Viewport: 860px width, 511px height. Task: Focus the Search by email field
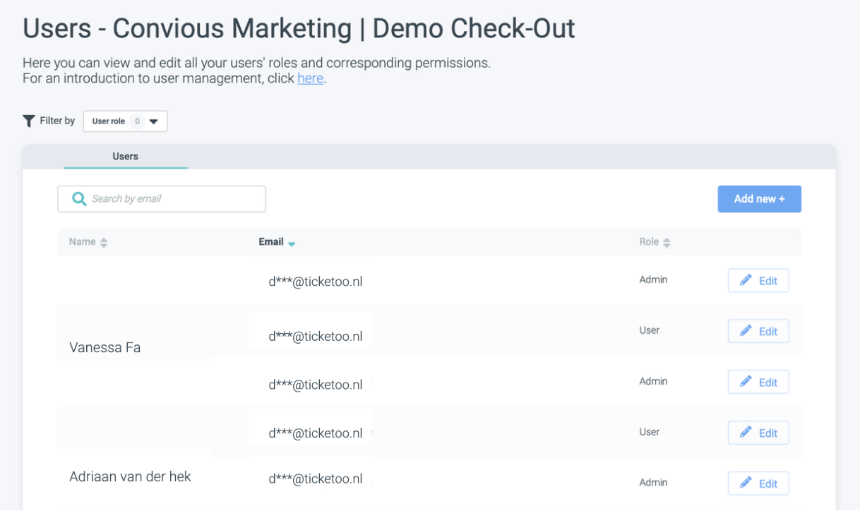pos(173,199)
